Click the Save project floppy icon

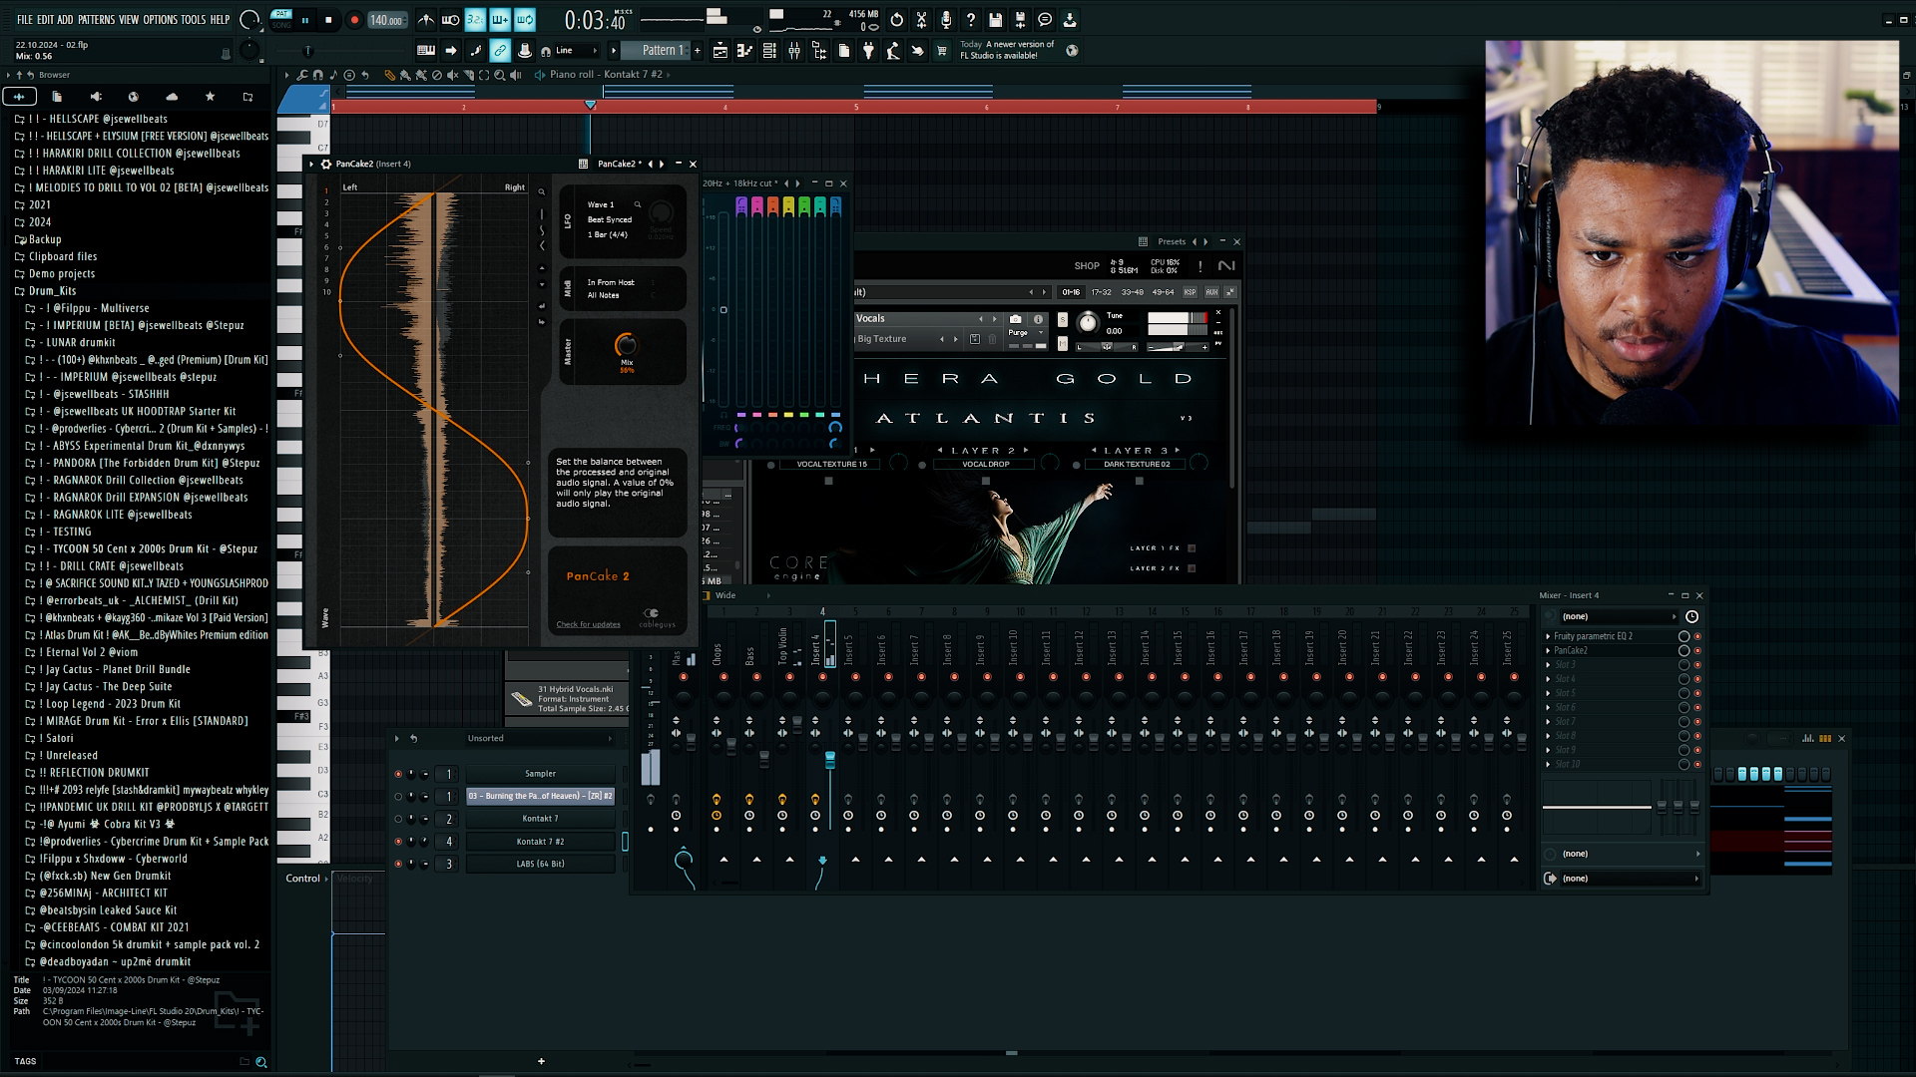click(995, 20)
